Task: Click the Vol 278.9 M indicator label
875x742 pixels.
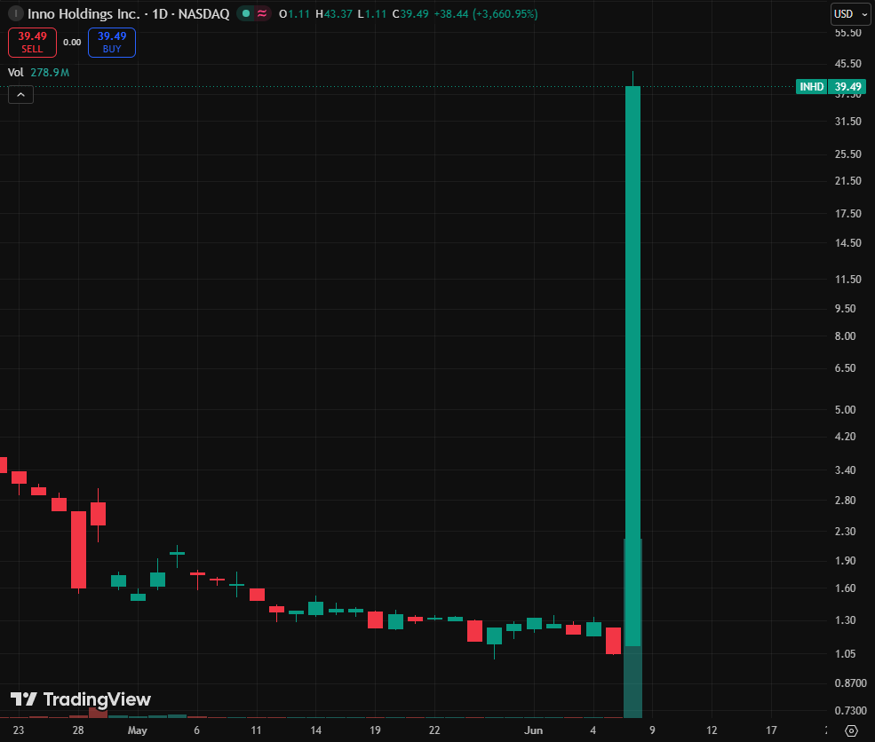Action: 38,73
